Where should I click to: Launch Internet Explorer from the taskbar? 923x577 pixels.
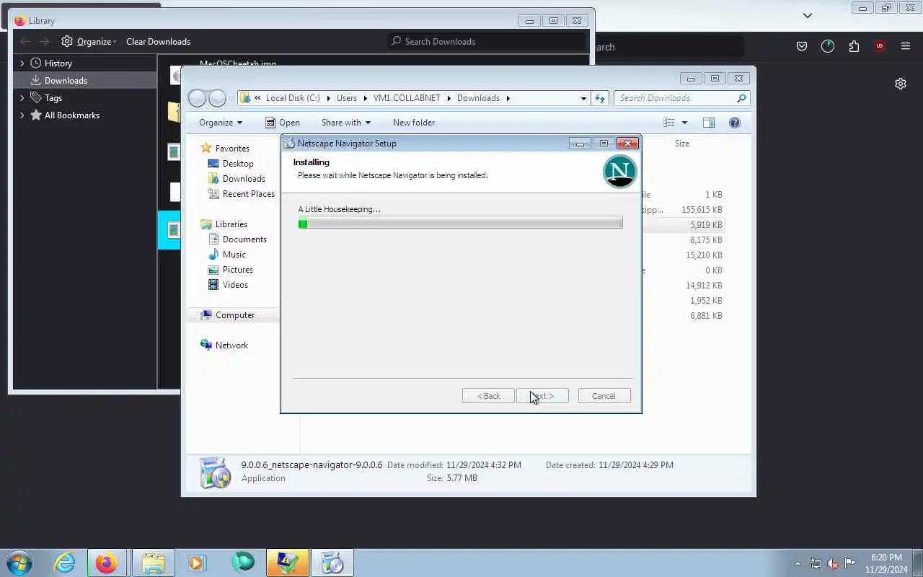(65, 563)
